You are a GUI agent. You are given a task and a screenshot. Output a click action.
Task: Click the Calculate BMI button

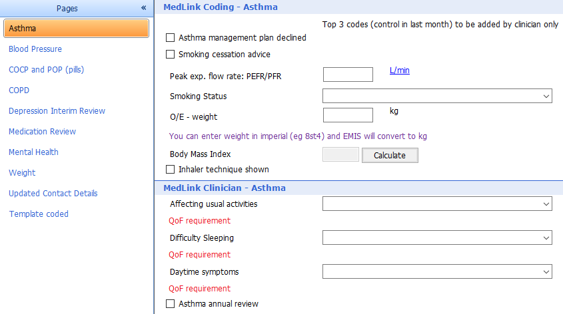(390, 155)
